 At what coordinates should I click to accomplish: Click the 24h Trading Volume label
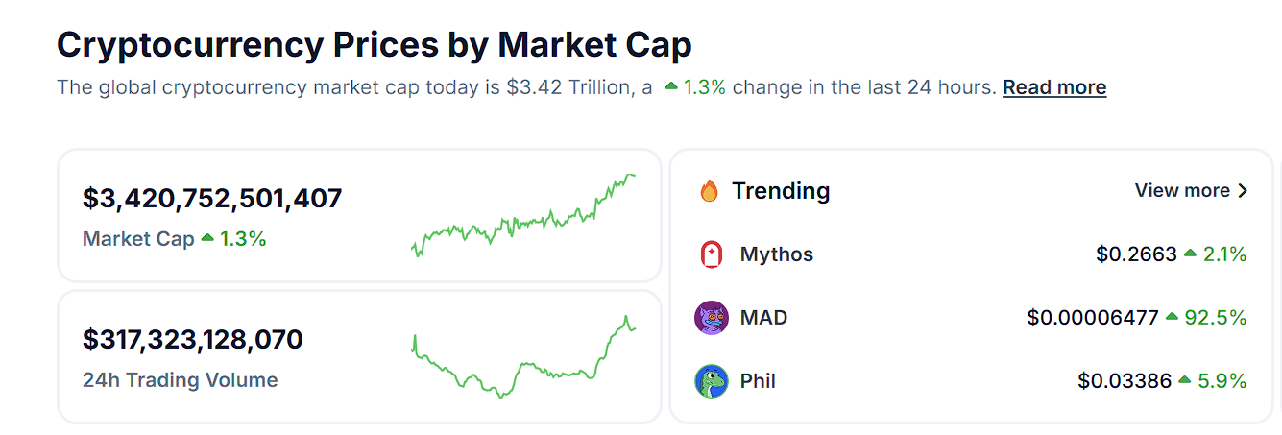pyautogui.click(x=181, y=380)
